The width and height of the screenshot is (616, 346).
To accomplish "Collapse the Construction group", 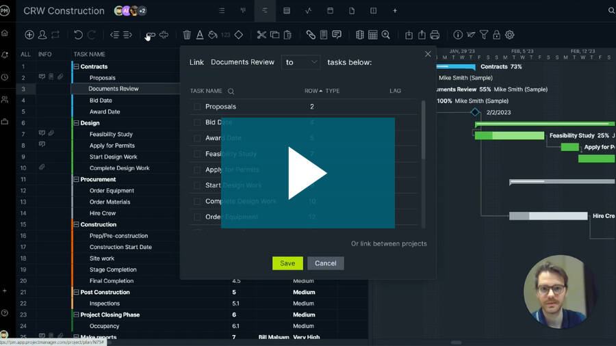I will [x=76, y=224].
